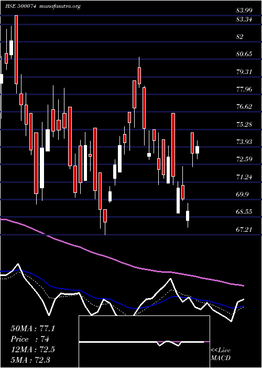262x368 pixels.
Task: Click the 67.21 price axis label
Action: pyautogui.click(x=244, y=229)
